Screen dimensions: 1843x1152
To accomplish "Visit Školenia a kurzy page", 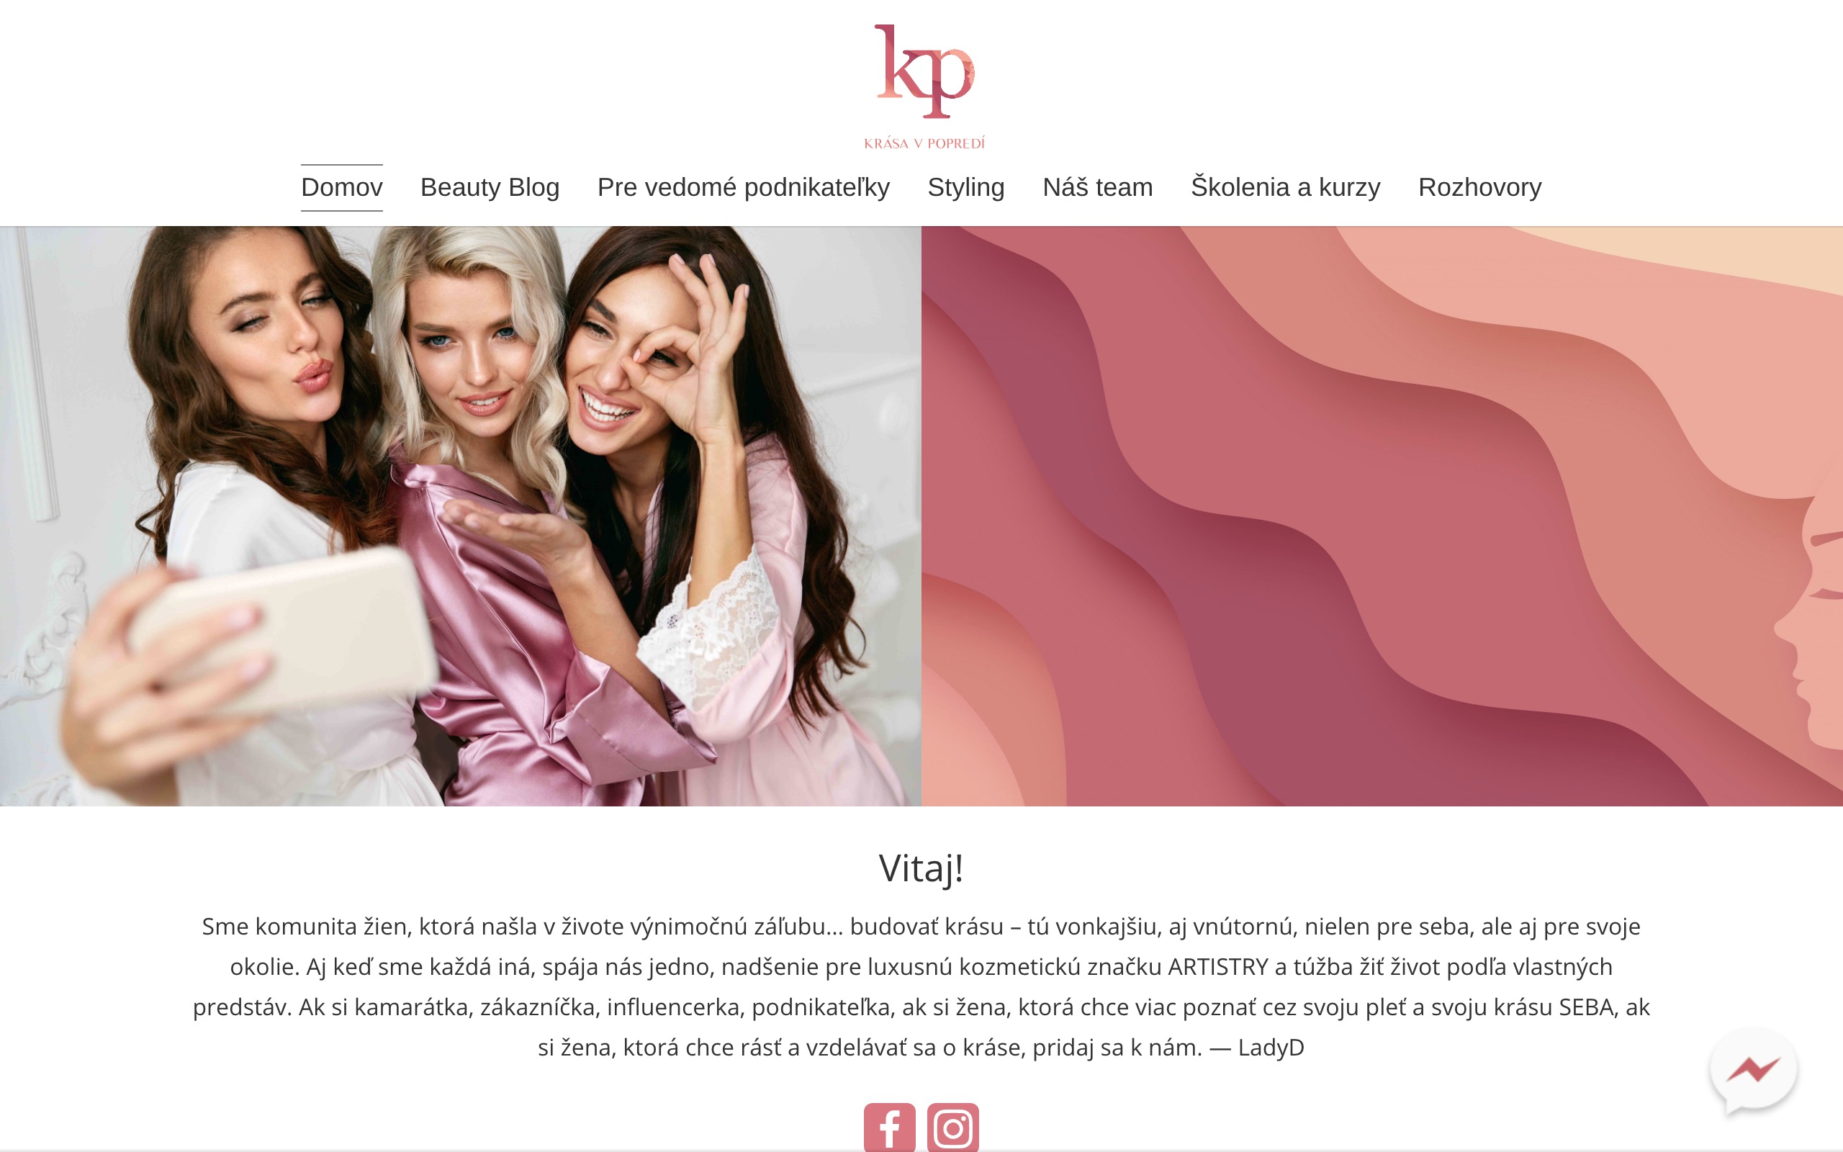I will click(1286, 187).
